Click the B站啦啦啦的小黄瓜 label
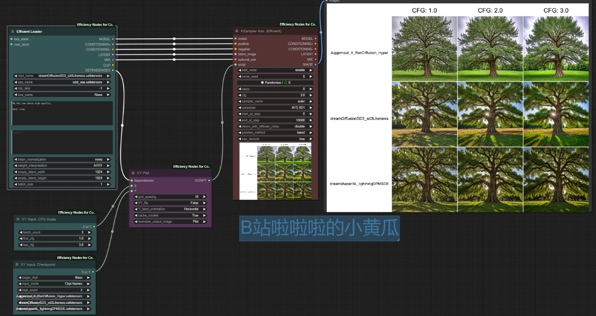 pyautogui.click(x=319, y=228)
